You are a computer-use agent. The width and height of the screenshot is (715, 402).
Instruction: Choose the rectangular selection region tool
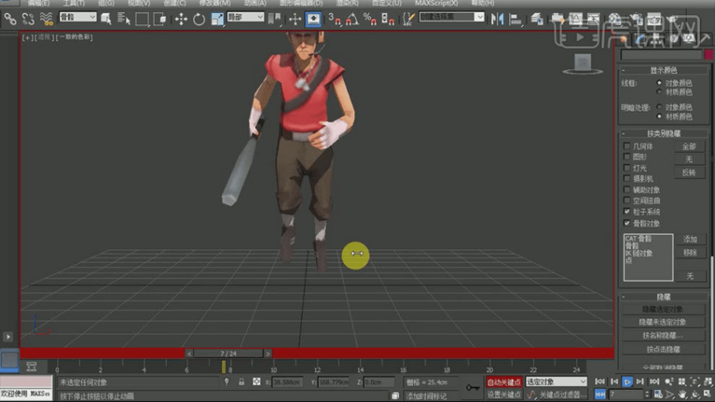coord(142,18)
